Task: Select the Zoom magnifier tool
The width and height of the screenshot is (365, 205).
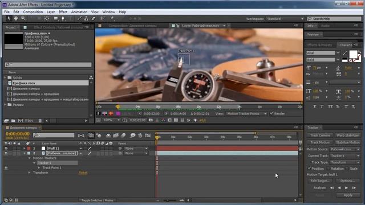Action: 23,18
